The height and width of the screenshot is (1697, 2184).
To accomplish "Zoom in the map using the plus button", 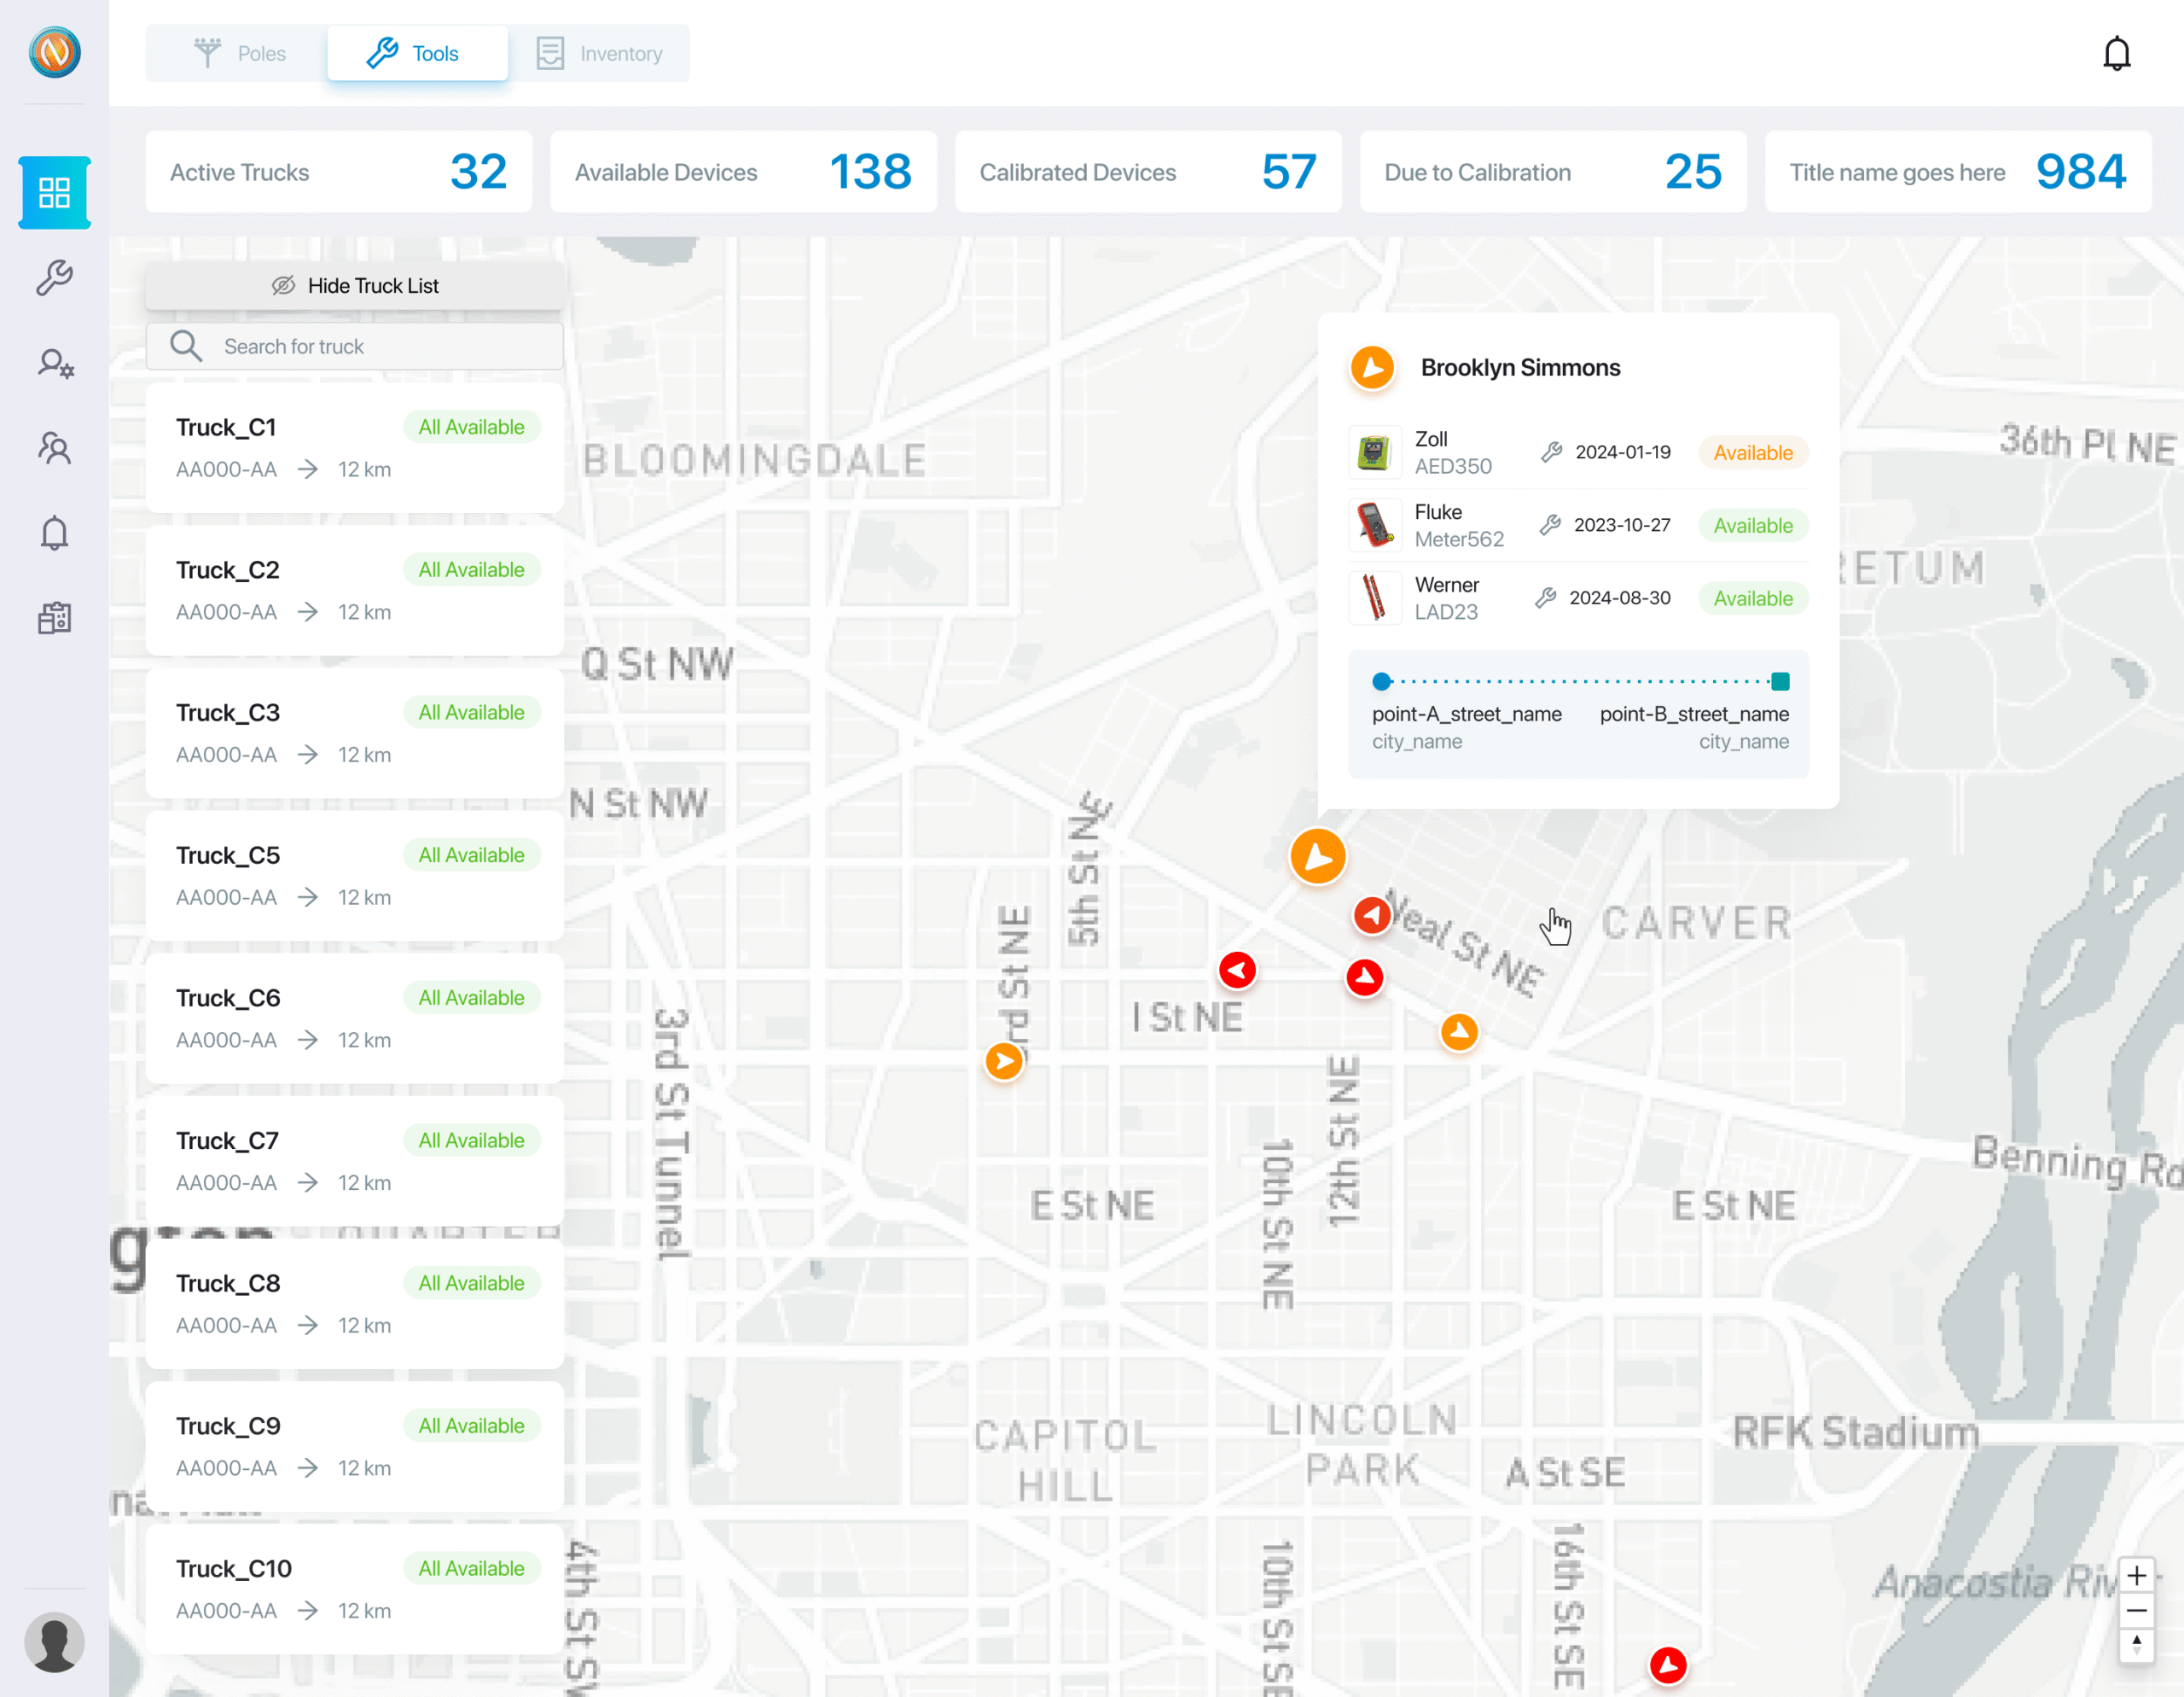I will [x=2138, y=1574].
